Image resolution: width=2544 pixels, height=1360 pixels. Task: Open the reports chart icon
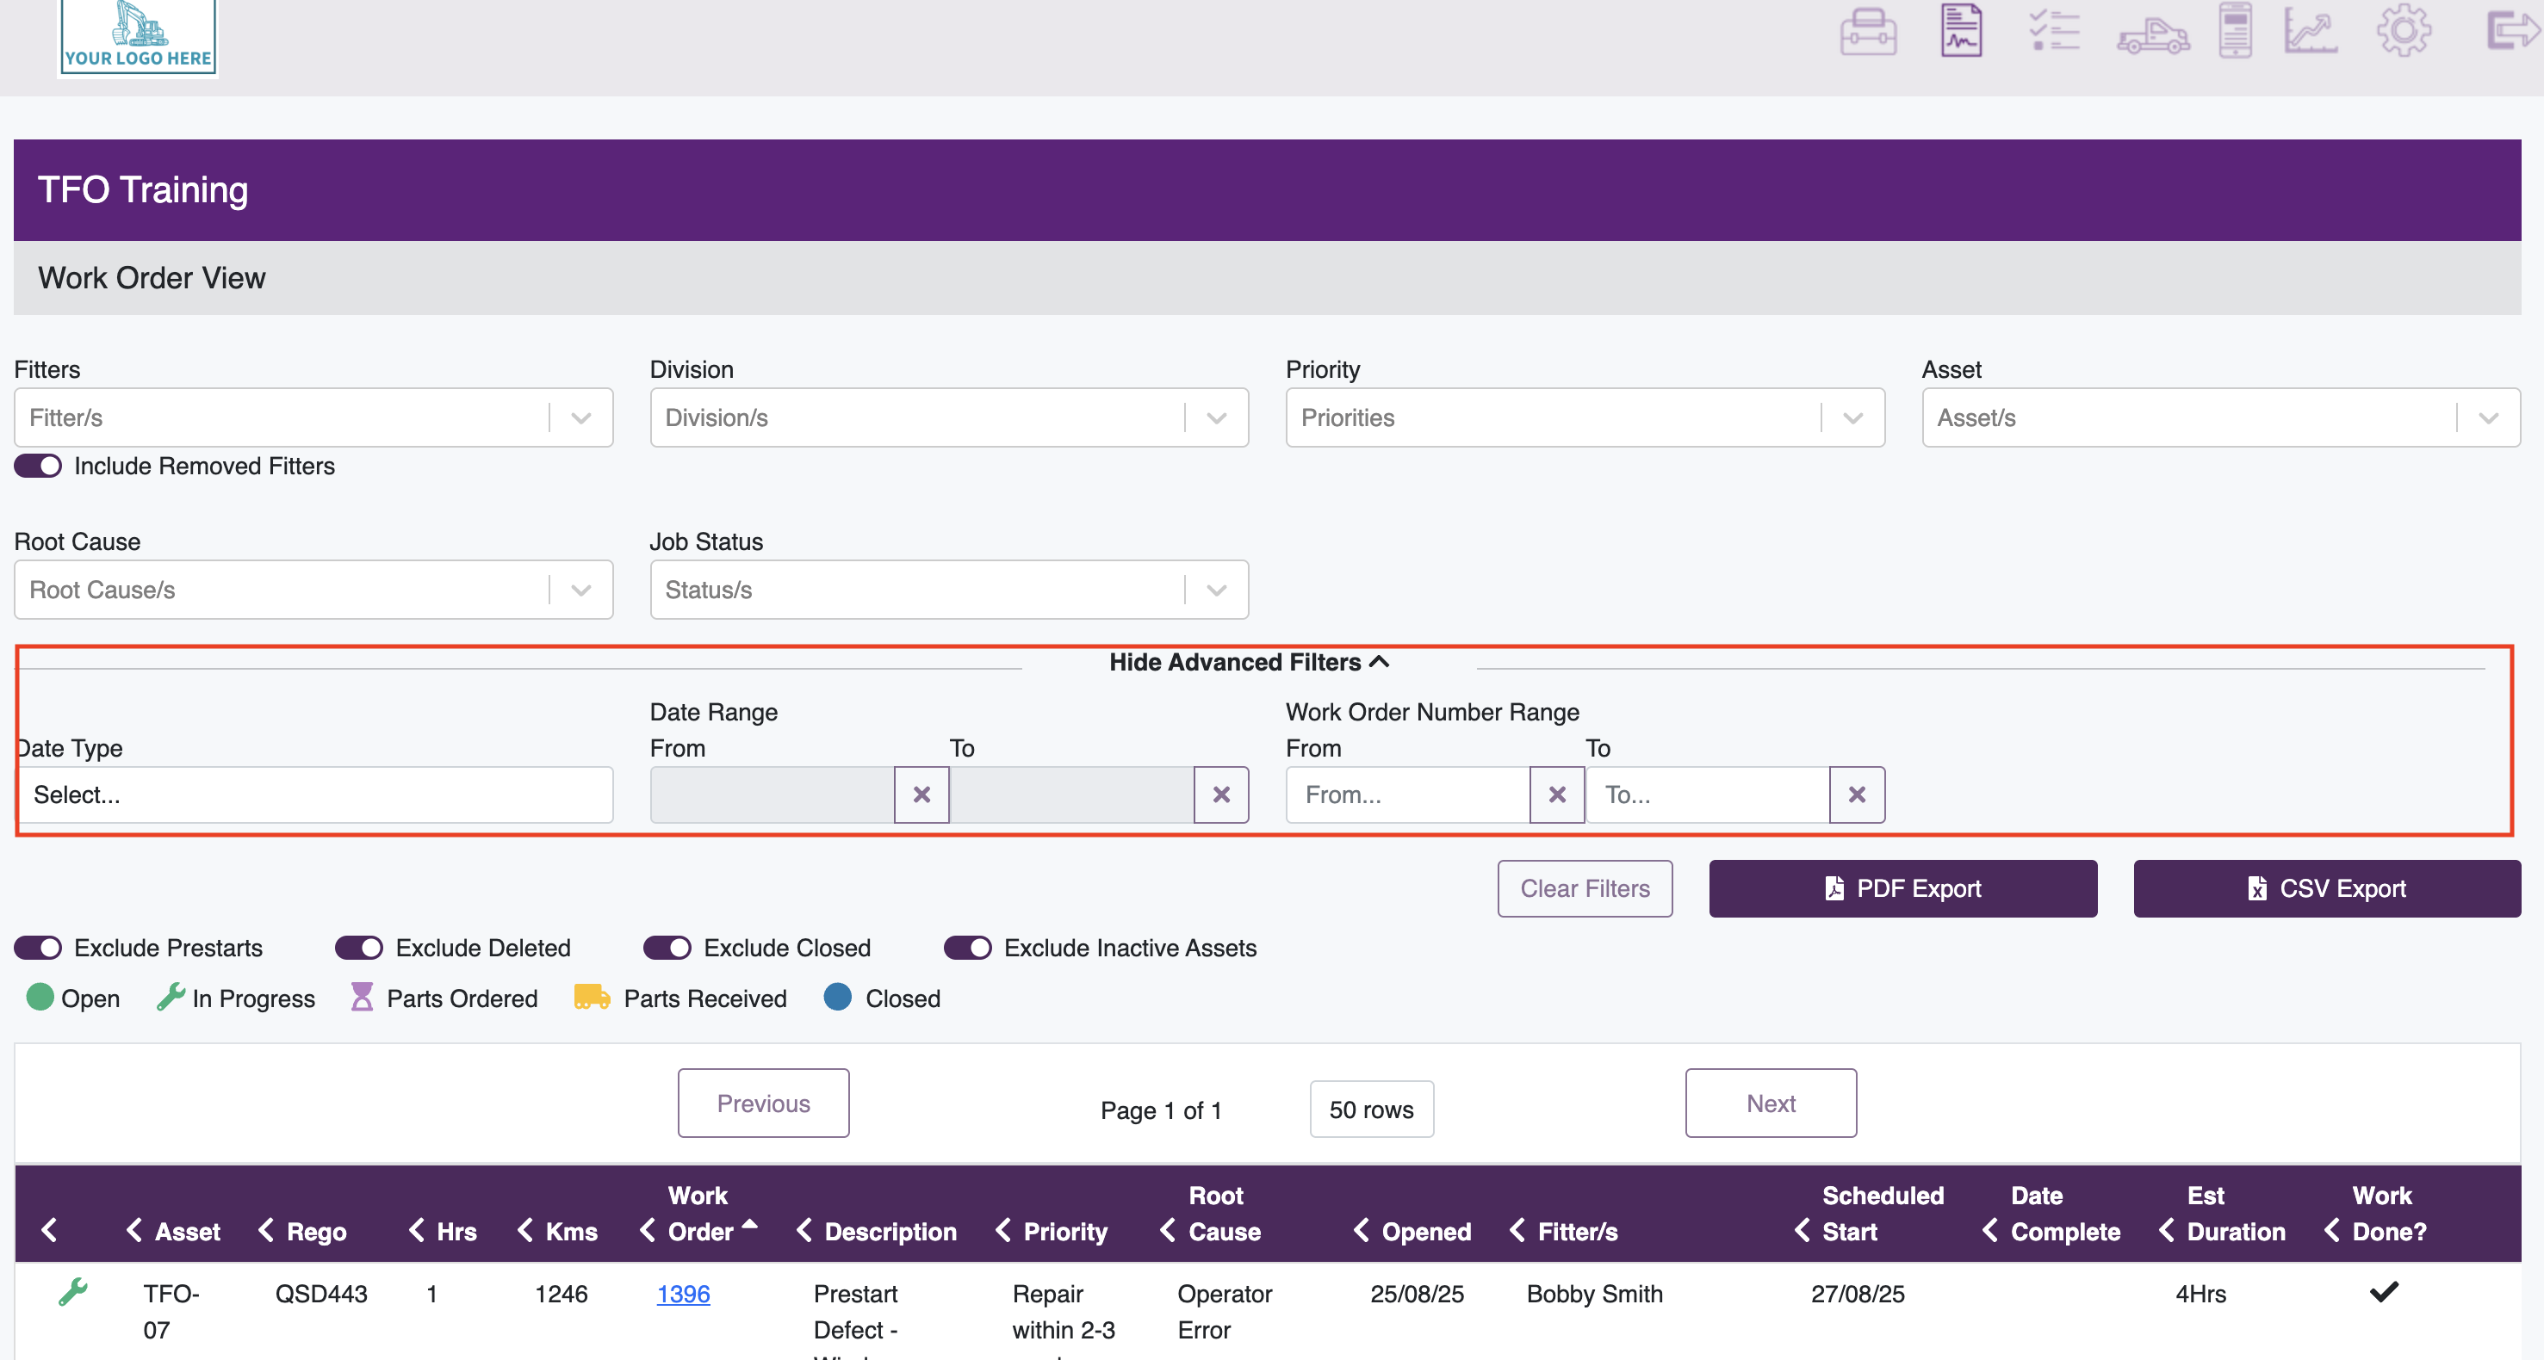click(x=2310, y=31)
